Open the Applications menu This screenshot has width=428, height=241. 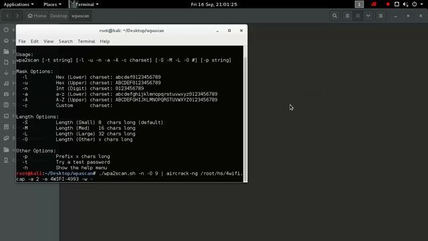point(19,5)
